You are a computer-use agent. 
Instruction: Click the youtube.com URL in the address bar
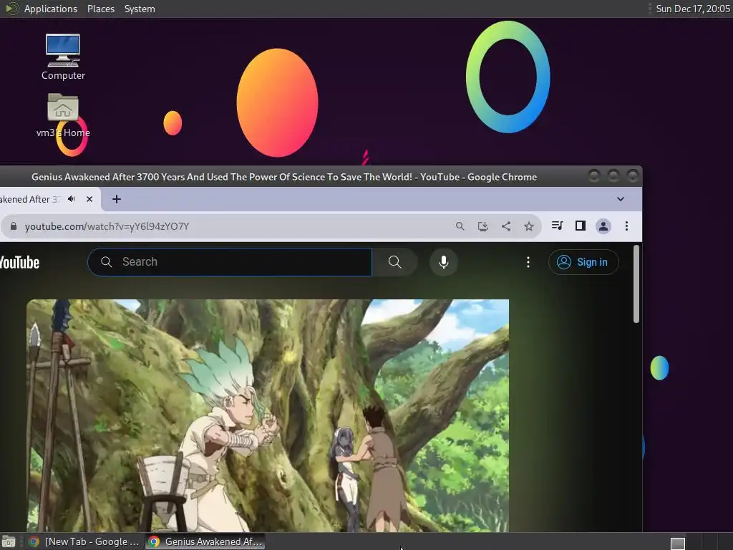[x=107, y=226]
